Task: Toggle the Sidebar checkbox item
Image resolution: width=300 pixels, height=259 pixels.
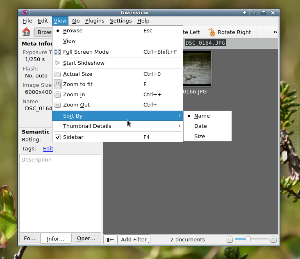Action: [118, 137]
